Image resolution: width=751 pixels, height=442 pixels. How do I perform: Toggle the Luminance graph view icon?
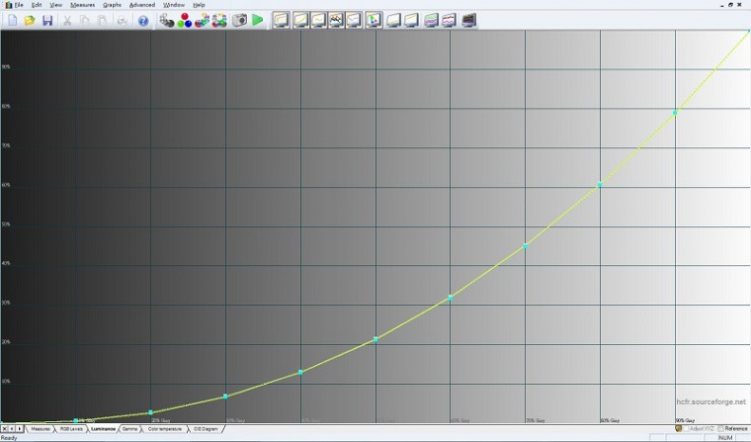tap(282, 20)
